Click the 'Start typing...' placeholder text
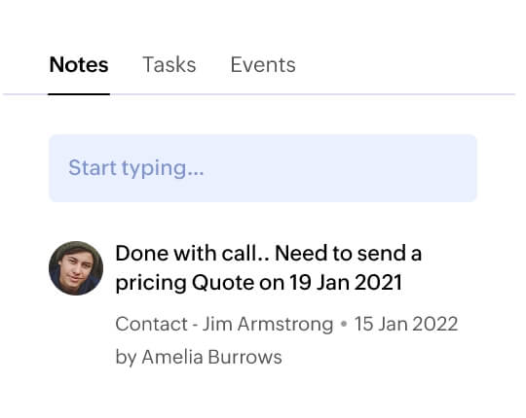The height and width of the screenshot is (418, 526). pyautogui.click(x=136, y=168)
